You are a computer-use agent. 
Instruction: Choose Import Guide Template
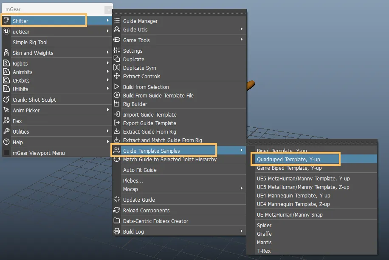149,114
